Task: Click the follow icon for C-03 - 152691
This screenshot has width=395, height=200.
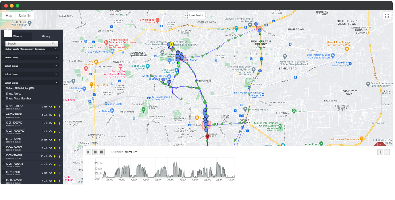Action: tap(50, 140)
